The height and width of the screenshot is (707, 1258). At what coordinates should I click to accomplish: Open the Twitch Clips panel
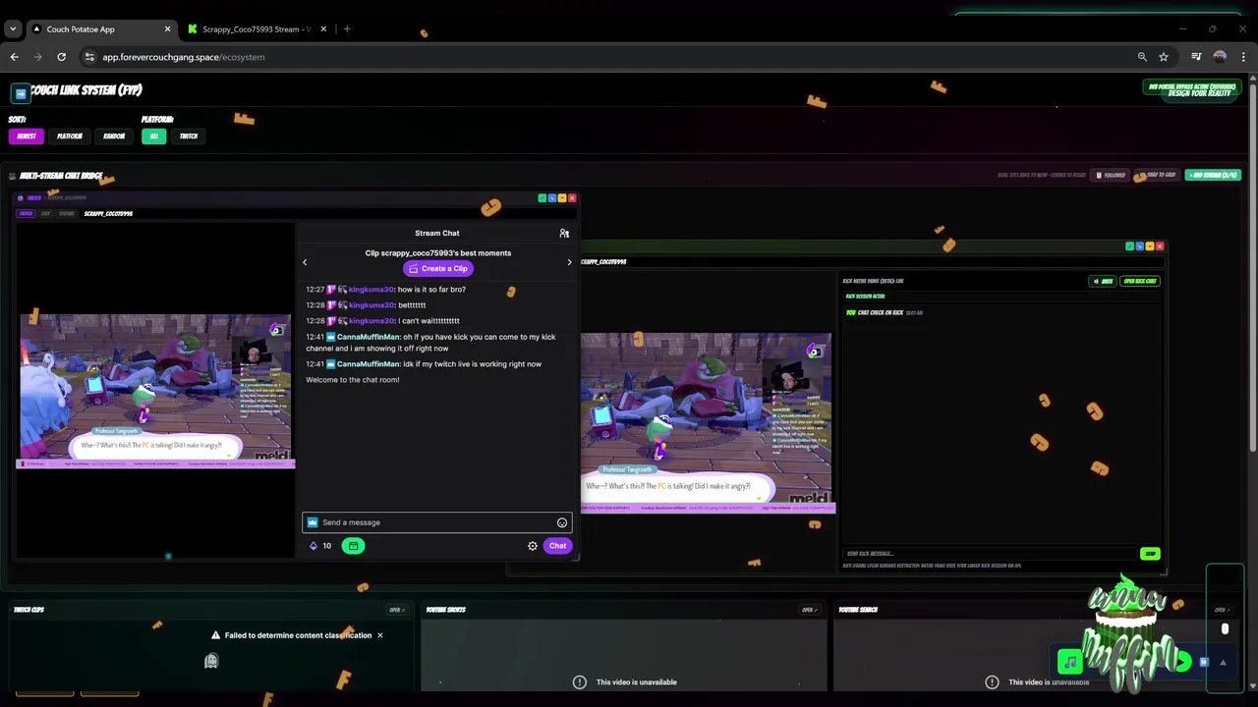(396, 610)
